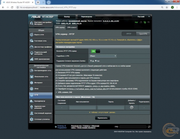
Task: Switch to VPN сервер tab
Action: (60, 28)
